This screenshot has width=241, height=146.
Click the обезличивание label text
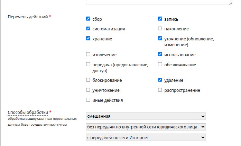[180, 65]
